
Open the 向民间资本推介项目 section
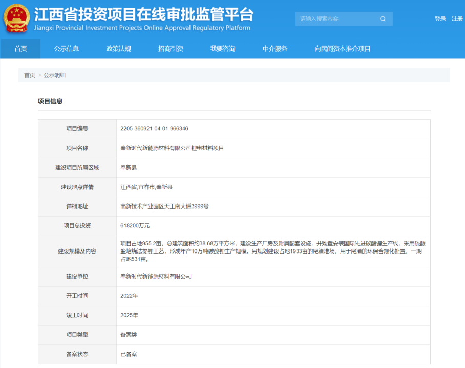click(x=342, y=49)
